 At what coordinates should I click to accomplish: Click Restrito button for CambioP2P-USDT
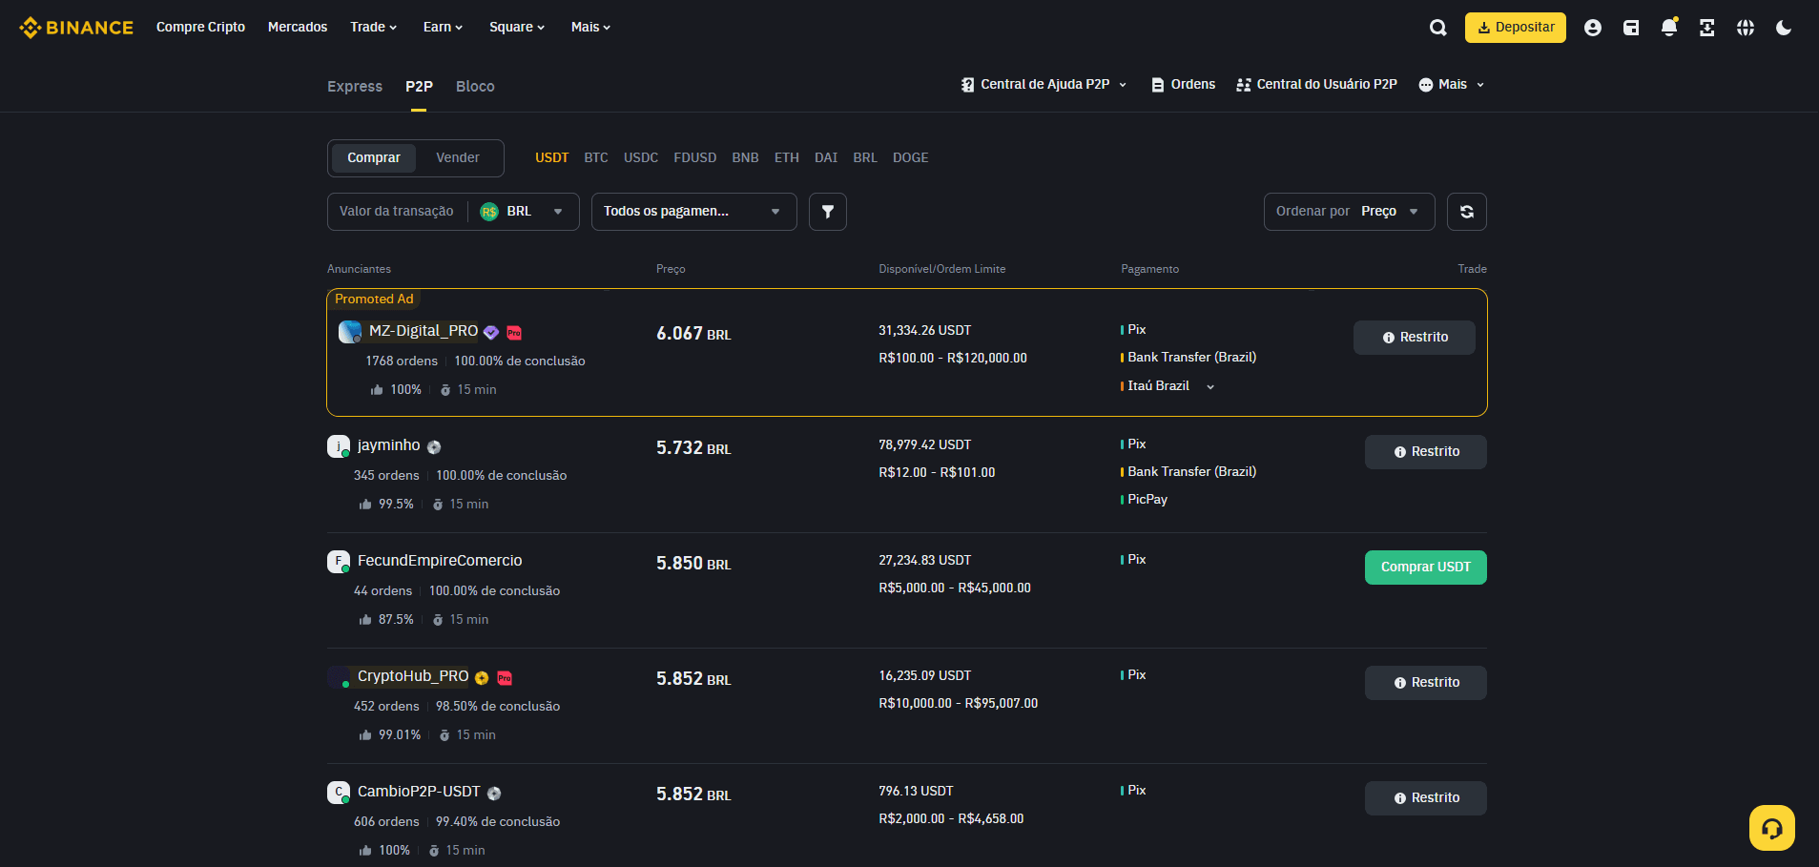pos(1425,798)
